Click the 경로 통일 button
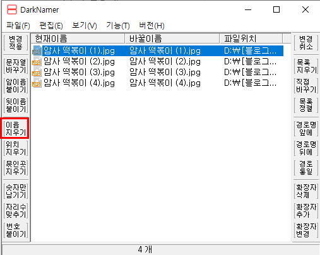 pos(306,168)
